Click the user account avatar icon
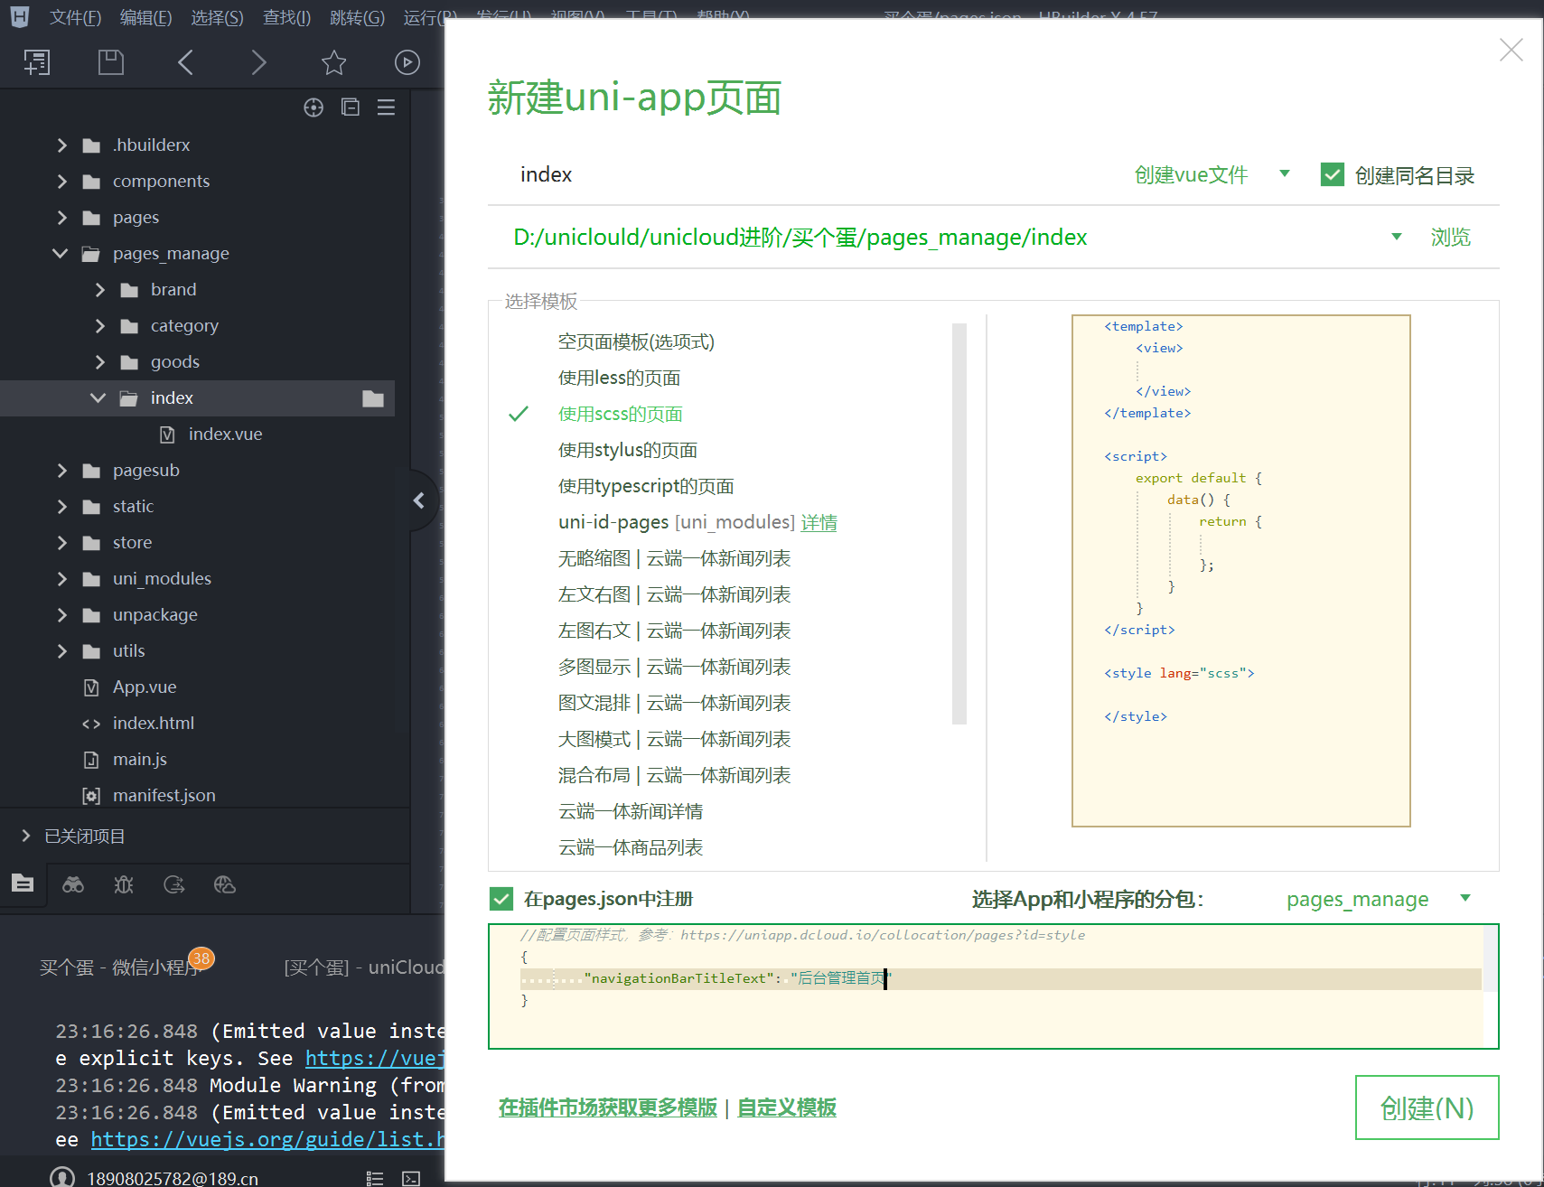This screenshot has width=1544, height=1187. (62, 1177)
